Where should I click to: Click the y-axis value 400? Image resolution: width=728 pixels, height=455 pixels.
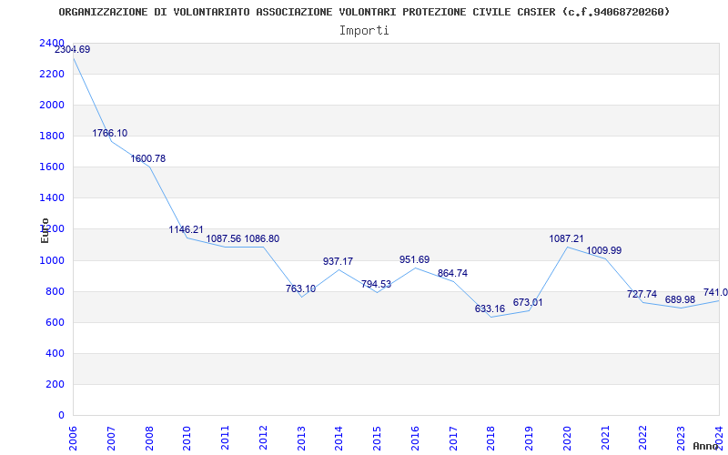click(x=55, y=353)
